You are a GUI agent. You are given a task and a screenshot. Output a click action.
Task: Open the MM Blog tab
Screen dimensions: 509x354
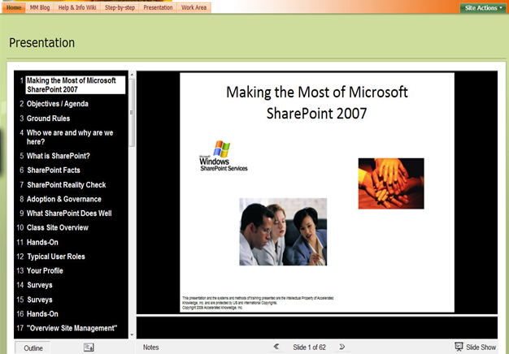point(40,7)
